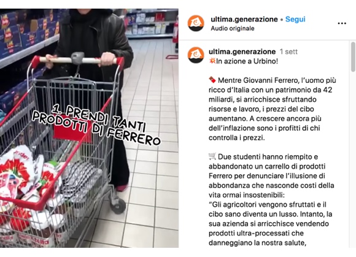The image size is (356, 257).
Task: Click the shopping cart handle in video
Action: tap(78, 60)
